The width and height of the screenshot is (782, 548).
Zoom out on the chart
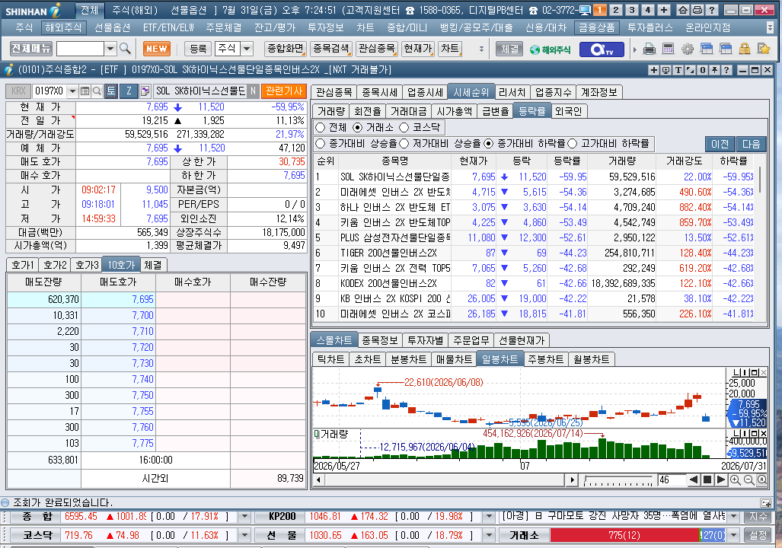[748, 479]
